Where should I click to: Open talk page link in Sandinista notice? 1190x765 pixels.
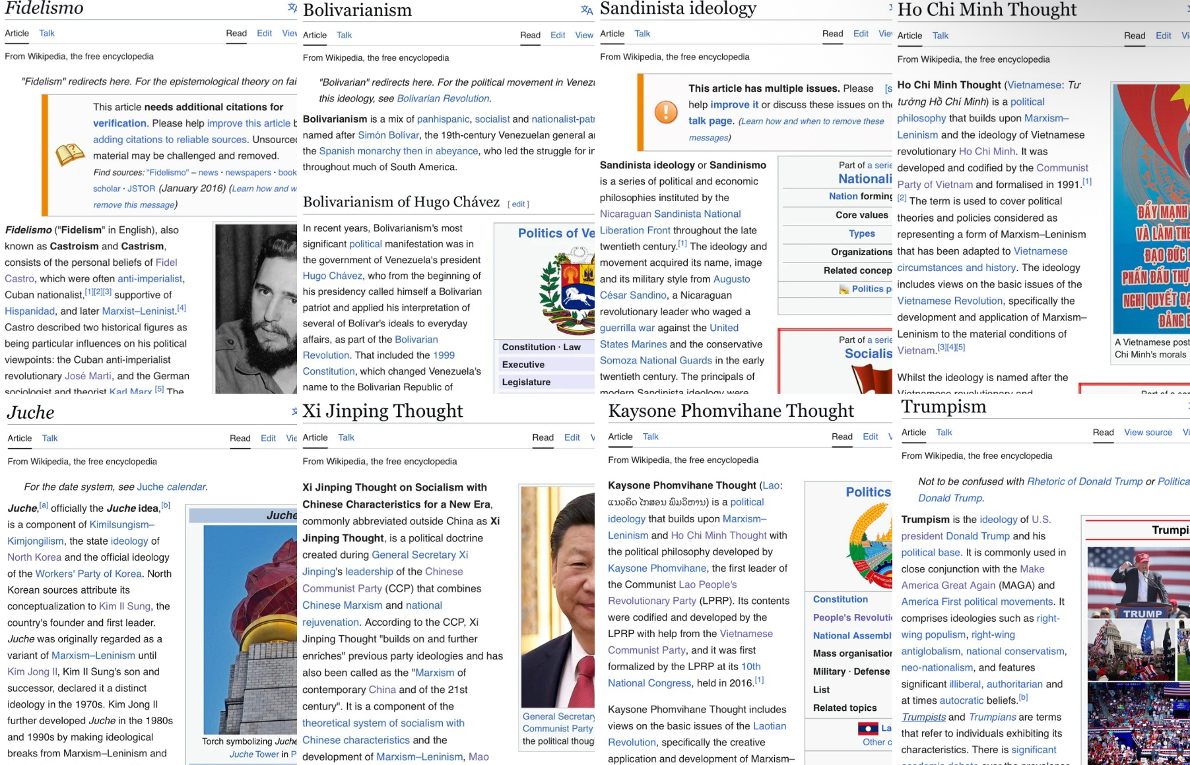point(710,121)
